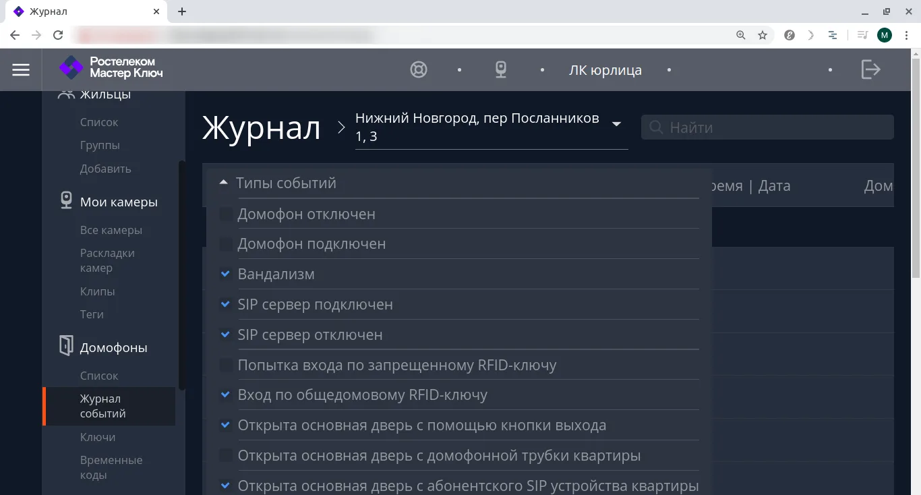
Task: Open Домофоны Список
Action: click(x=99, y=376)
